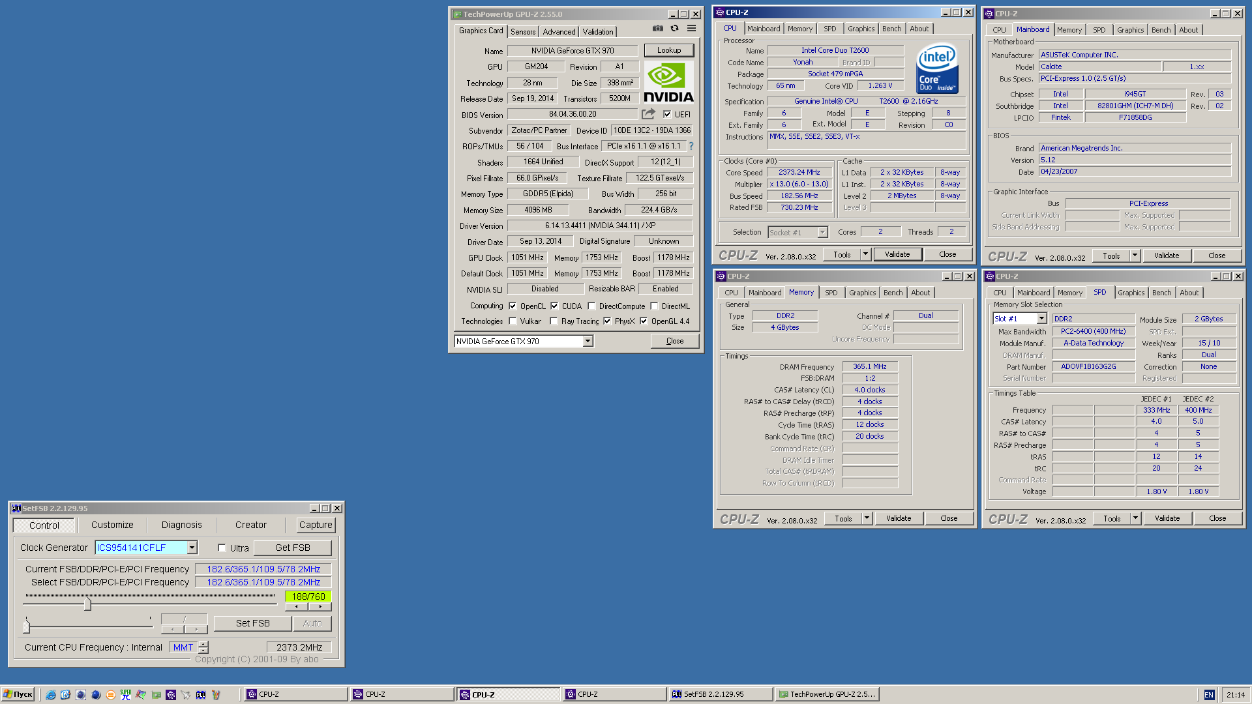Click the Bus Interface question mark icon
Screen dimensions: 1252x704
coord(691,146)
